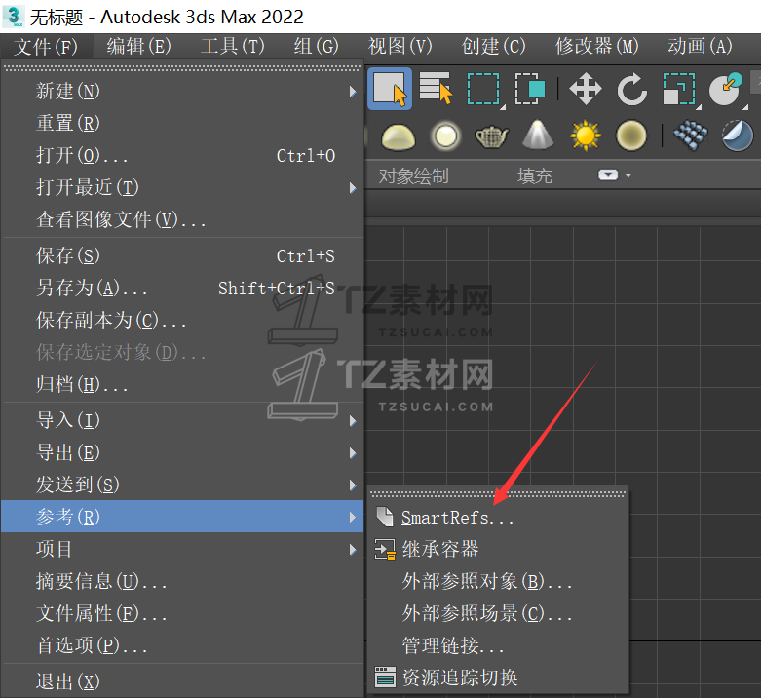
Task: Select 继承容器 in the submenu
Action: (x=498, y=550)
